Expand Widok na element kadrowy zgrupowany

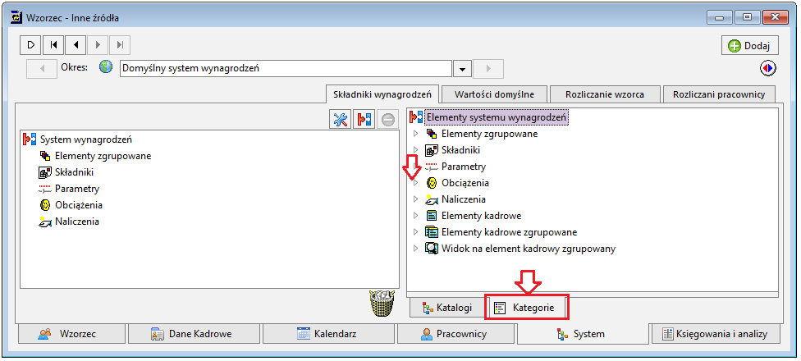point(415,248)
